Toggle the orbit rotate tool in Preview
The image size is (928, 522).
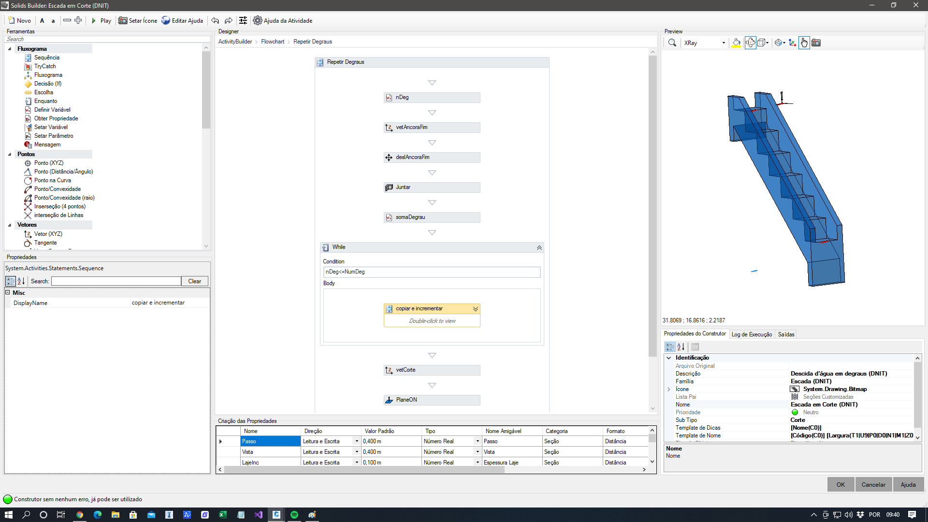[750, 43]
